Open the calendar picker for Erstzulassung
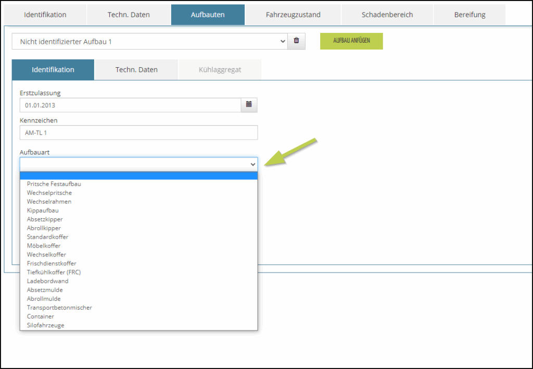The height and width of the screenshot is (369, 533). [249, 105]
